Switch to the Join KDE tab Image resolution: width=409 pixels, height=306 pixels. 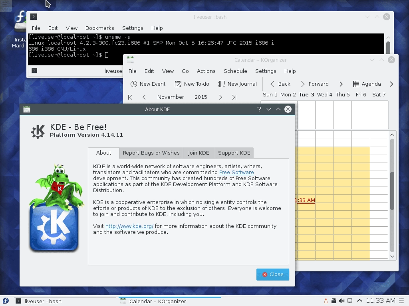(x=199, y=153)
